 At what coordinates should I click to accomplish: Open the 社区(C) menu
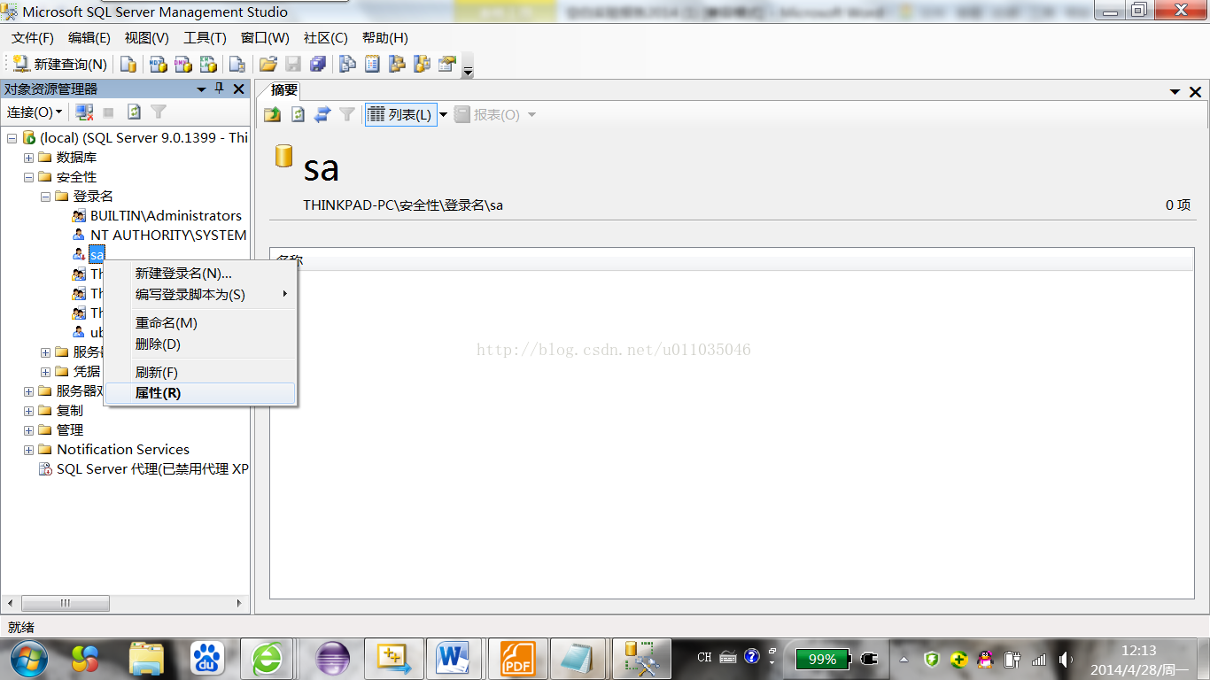coord(325,38)
